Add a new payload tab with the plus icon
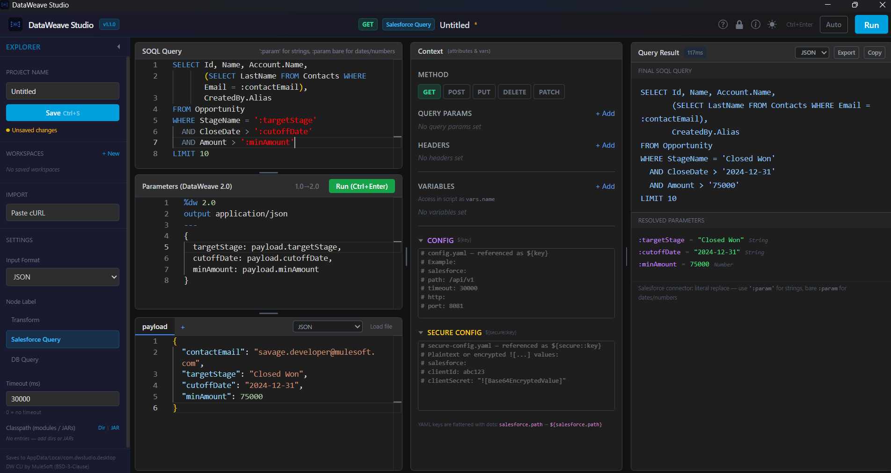This screenshot has width=891, height=473. tap(183, 327)
